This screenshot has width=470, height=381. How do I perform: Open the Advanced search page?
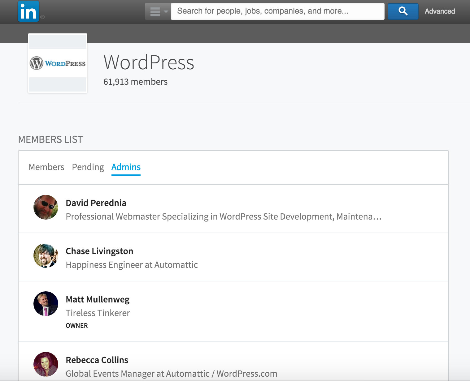(440, 11)
